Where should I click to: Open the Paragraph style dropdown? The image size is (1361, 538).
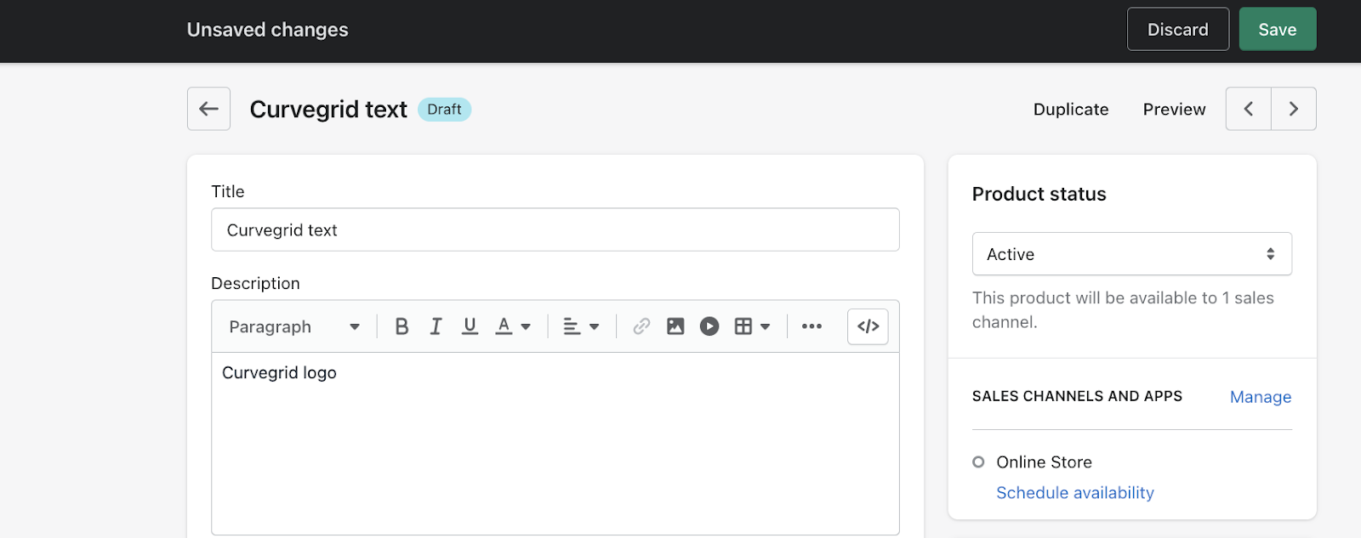[x=294, y=326]
